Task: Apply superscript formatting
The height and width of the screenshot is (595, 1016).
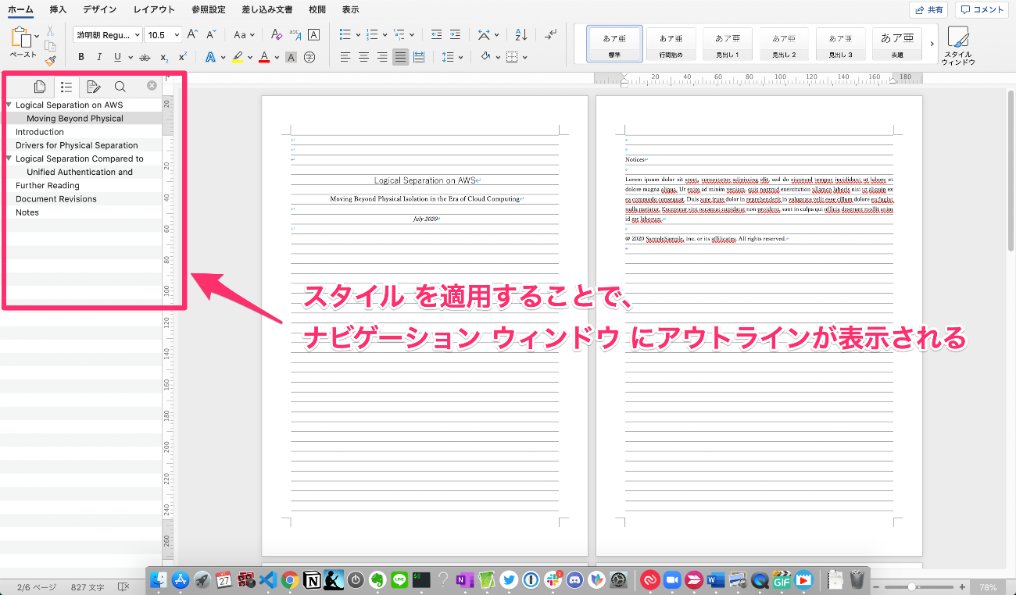Action: (x=182, y=57)
